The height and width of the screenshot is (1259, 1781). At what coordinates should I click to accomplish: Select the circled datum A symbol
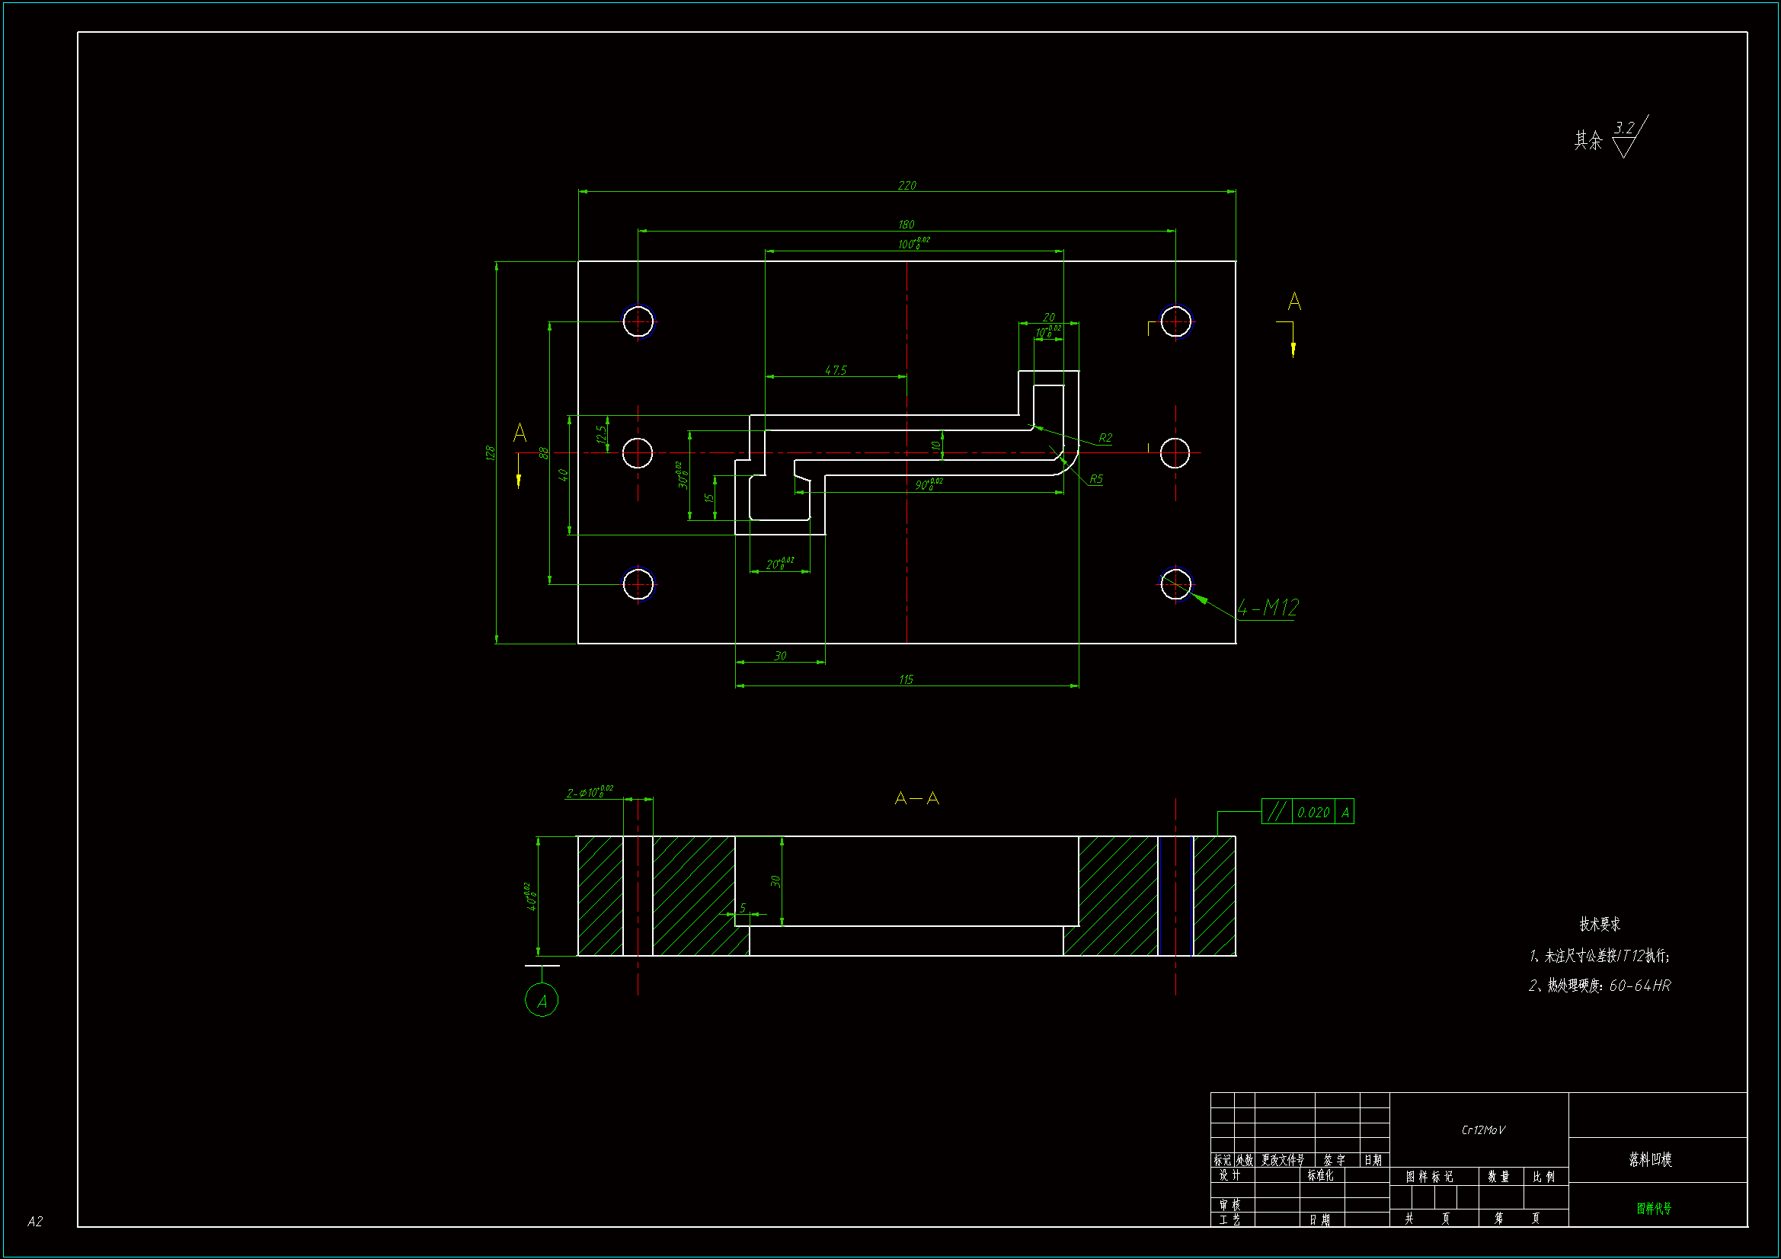tap(542, 1000)
